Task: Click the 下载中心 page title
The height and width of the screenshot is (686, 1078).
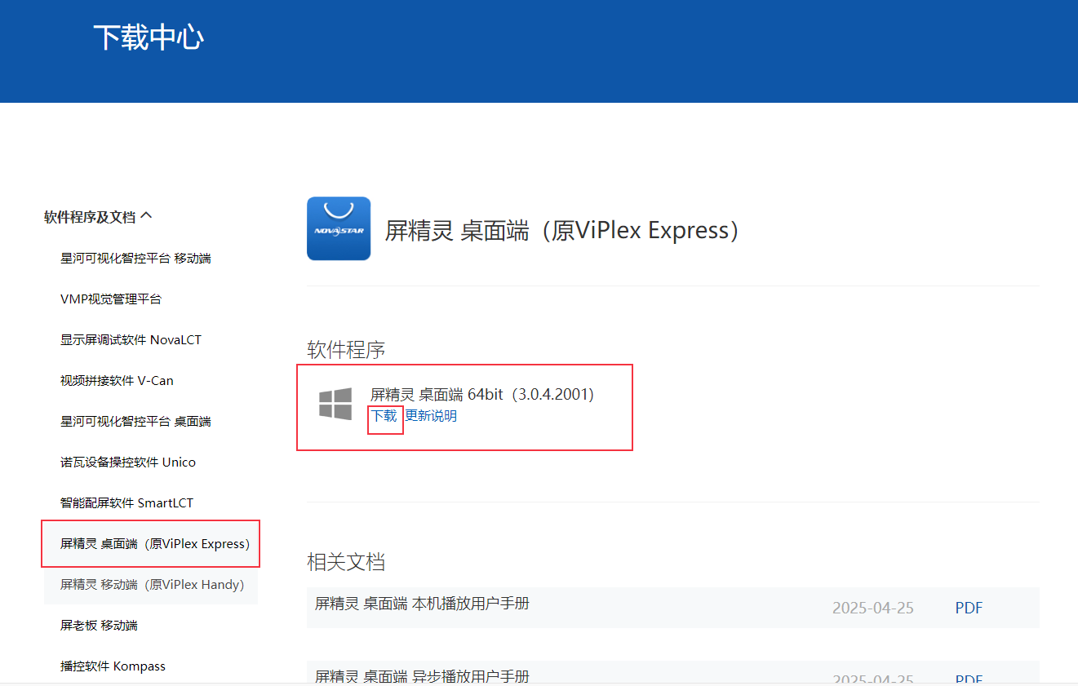Action: 149,38
